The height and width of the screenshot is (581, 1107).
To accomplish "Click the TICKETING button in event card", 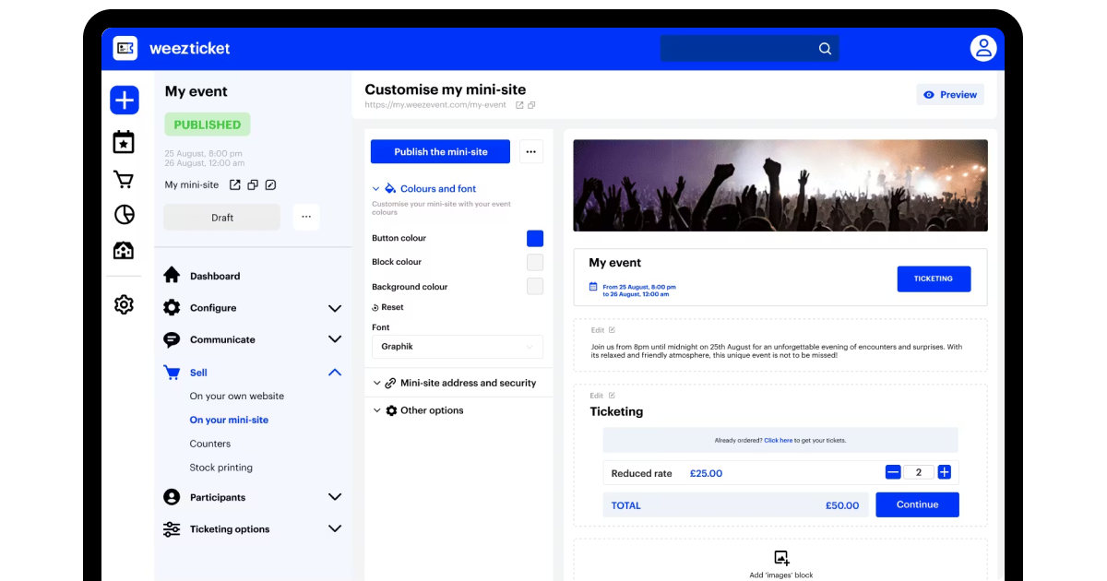I will 934,279.
